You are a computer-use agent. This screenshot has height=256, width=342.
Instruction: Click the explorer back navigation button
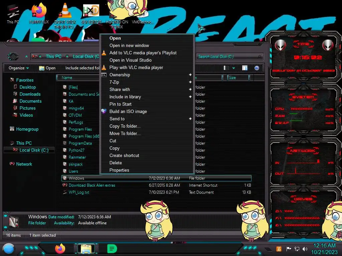click(13, 57)
